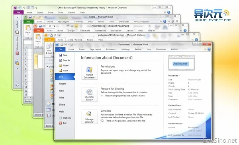Open Data tab in Excel window
The width and height of the screenshot is (239, 145).
90,22
